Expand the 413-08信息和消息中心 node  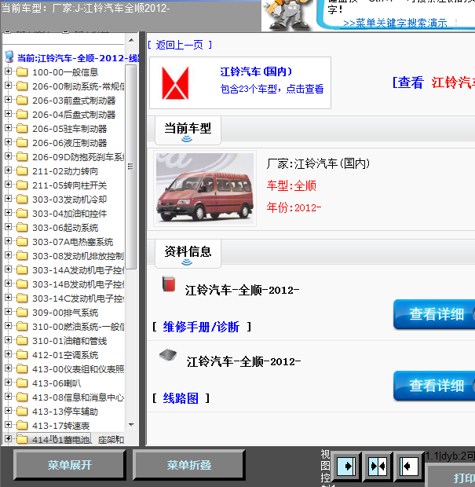point(9,397)
